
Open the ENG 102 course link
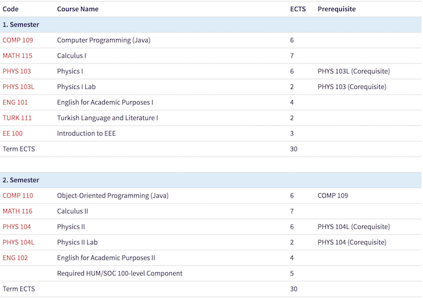15,258
